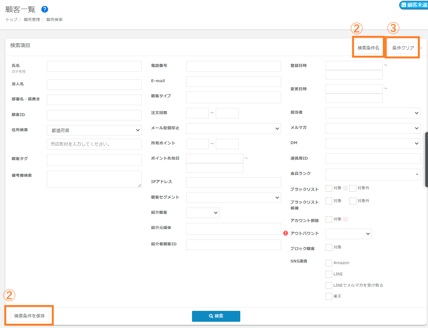
Task: Enable the Amazon SNS連携 checkbox
Action: click(x=329, y=263)
